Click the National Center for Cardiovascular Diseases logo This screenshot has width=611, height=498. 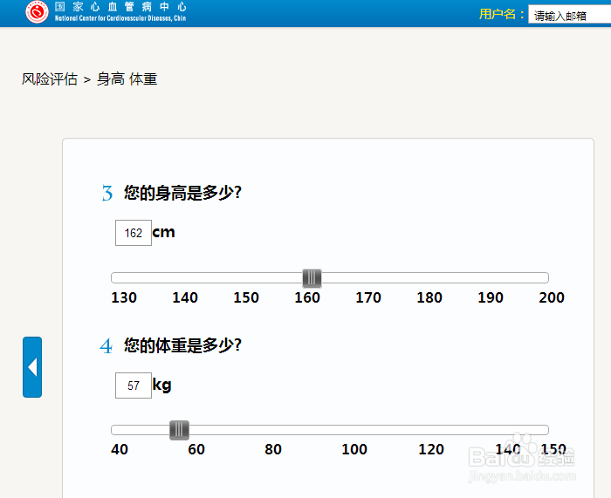pos(37,12)
